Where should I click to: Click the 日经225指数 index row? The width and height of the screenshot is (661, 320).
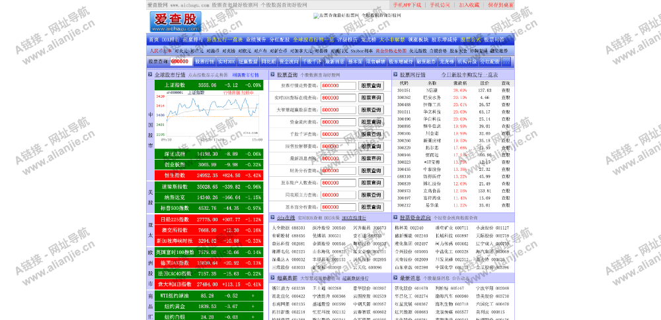[x=209, y=219]
